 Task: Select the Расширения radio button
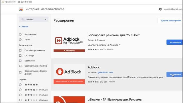click(x=20, y=34)
